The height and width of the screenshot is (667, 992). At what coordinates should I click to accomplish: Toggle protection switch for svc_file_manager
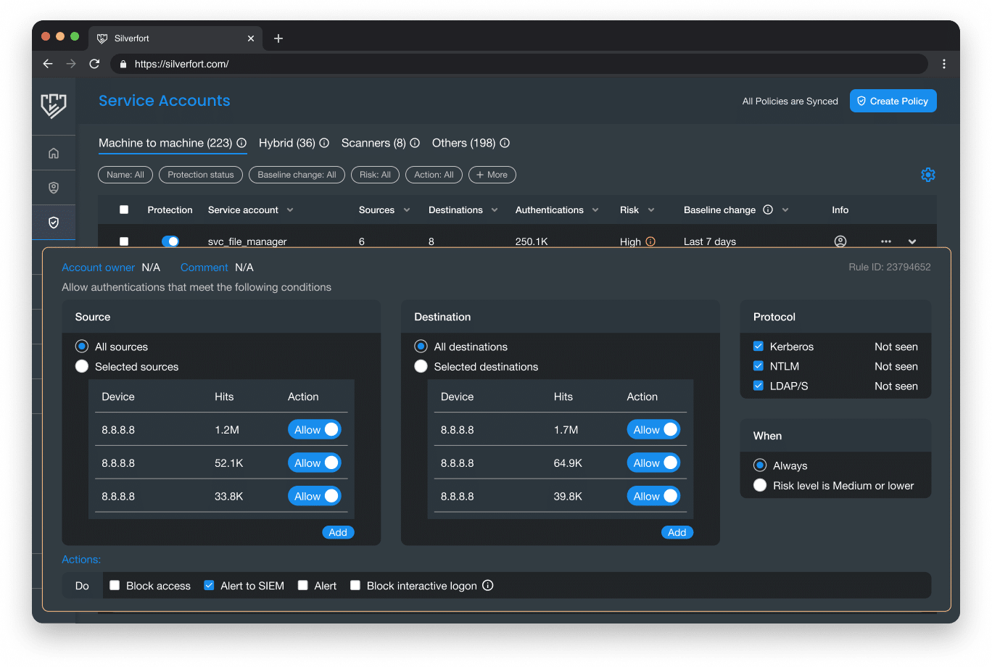coord(170,241)
